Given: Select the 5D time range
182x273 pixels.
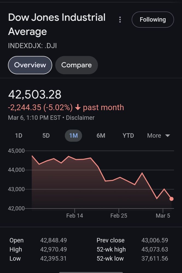Looking at the screenshot, I should pos(46,135).
